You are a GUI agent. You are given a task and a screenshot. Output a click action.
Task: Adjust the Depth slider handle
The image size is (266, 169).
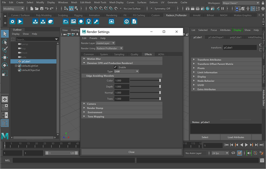(160, 86)
